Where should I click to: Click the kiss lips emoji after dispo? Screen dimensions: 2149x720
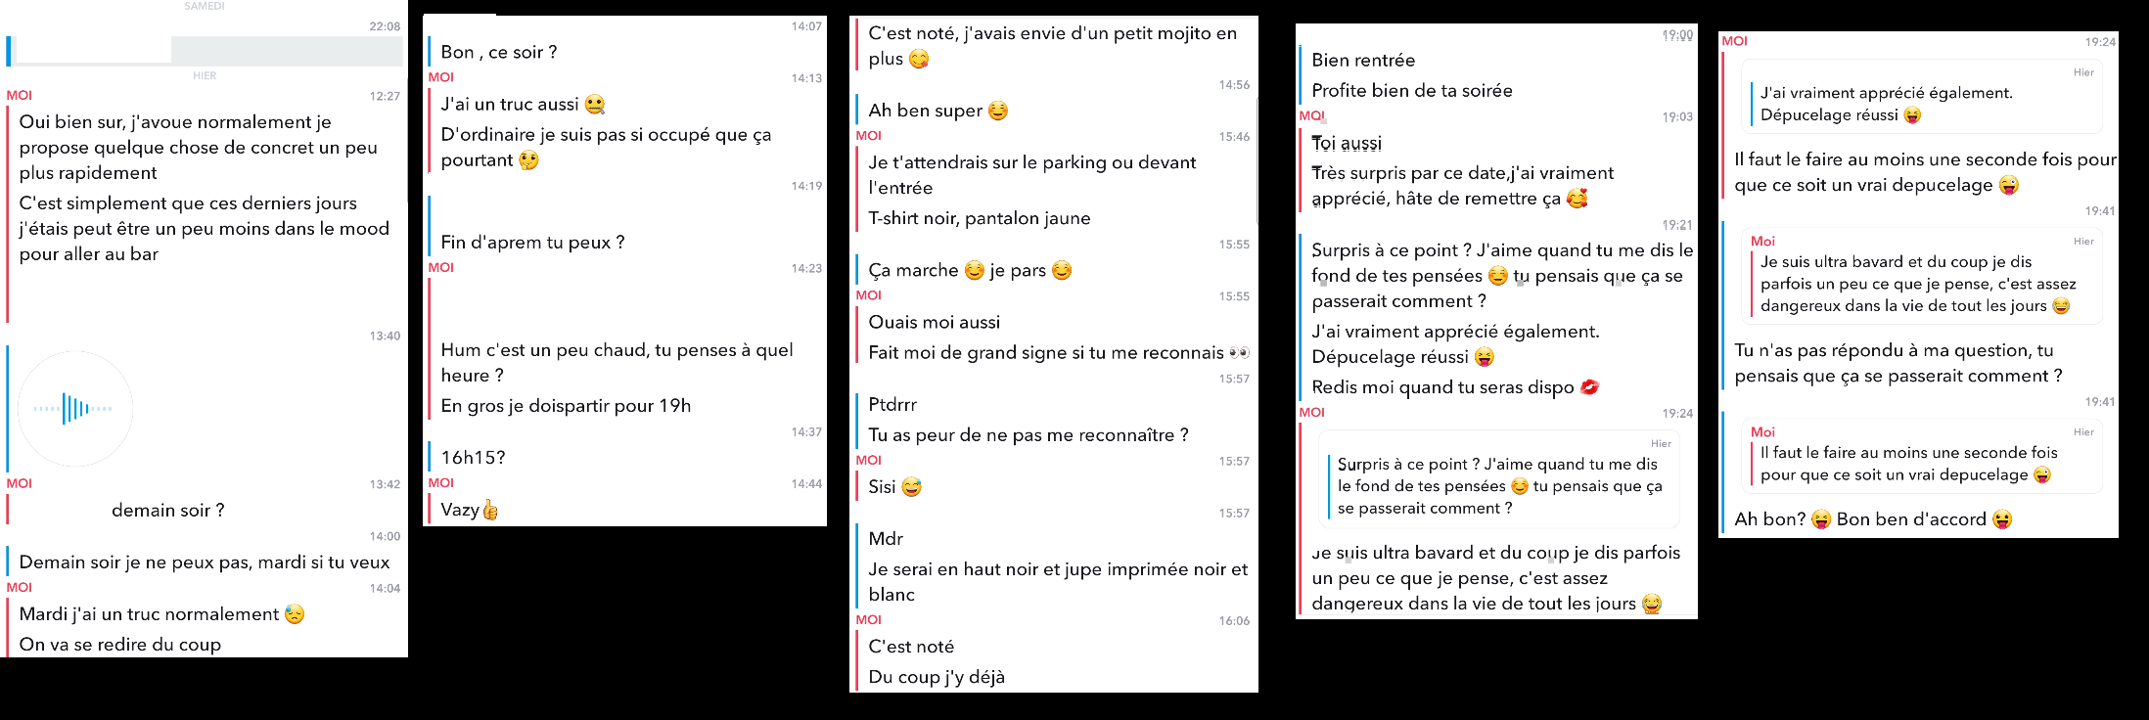click(1590, 387)
